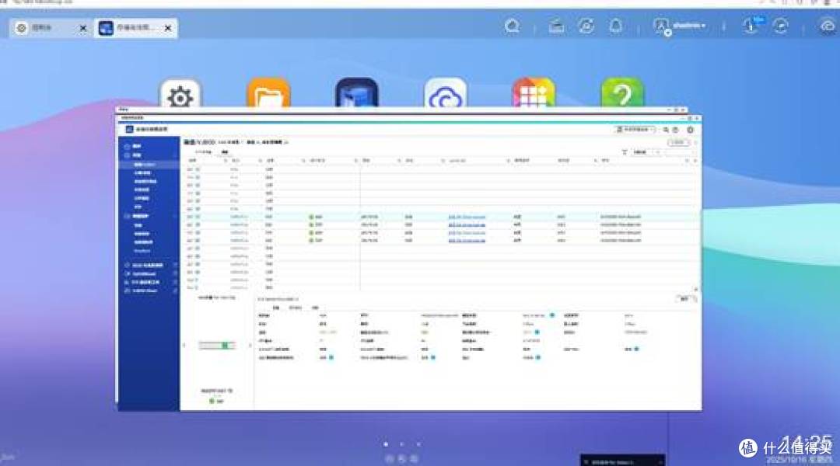Open the green Help Center desktop icon

click(622, 94)
